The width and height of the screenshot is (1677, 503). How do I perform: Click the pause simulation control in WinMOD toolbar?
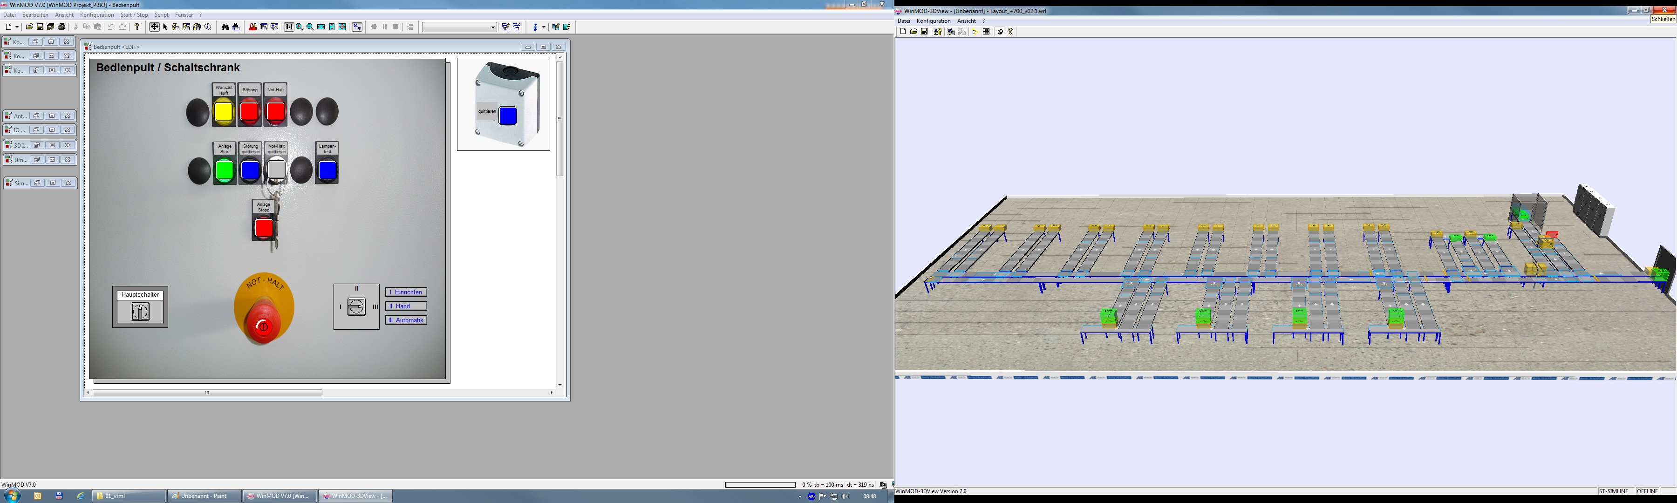pos(385,27)
